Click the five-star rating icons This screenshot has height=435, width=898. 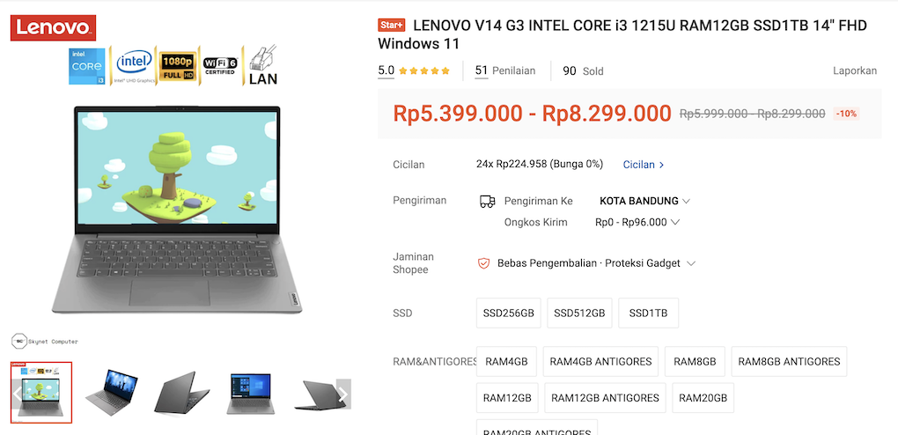tap(424, 71)
